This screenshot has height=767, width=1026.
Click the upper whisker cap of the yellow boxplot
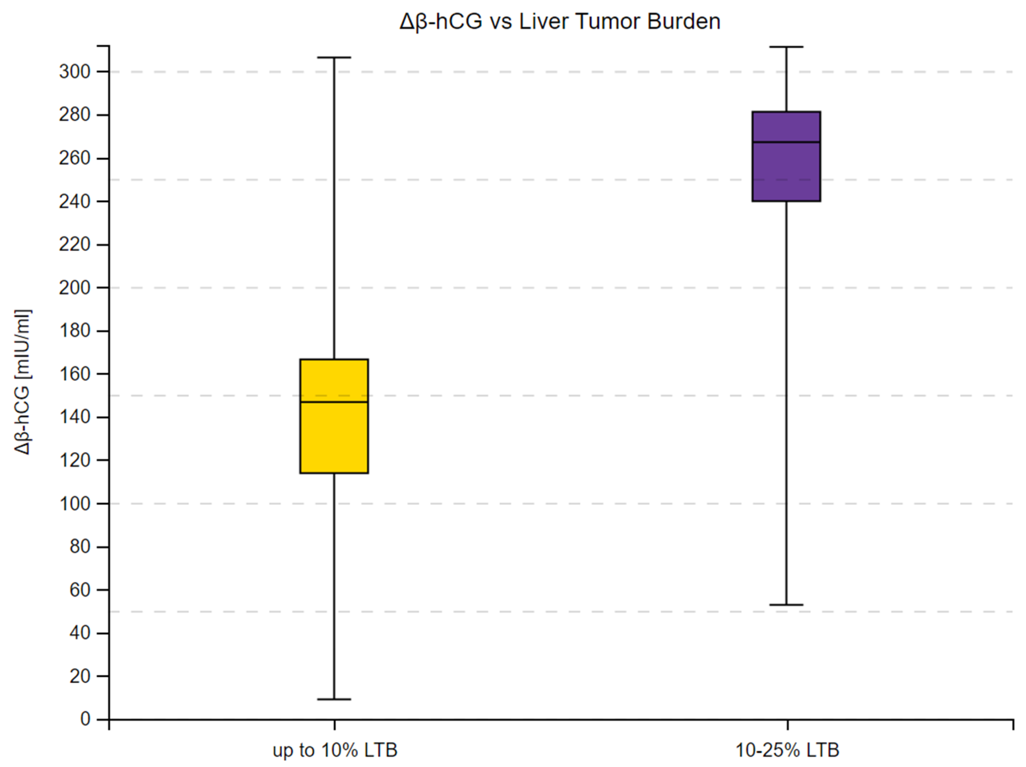(334, 57)
